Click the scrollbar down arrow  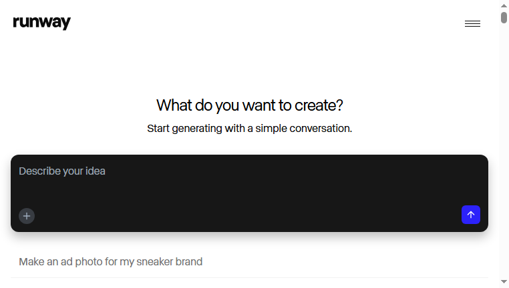pos(504,281)
